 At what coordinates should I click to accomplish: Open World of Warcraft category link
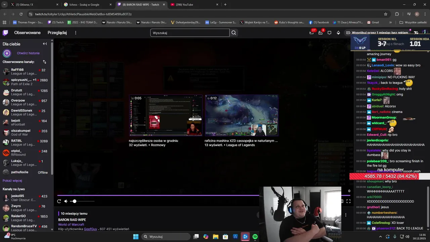click(x=71, y=225)
